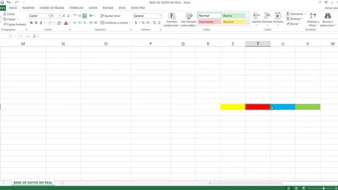The height and width of the screenshot is (190, 338).
Task: Open Ordenar y filtrar
Action: click(x=313, y=20)
